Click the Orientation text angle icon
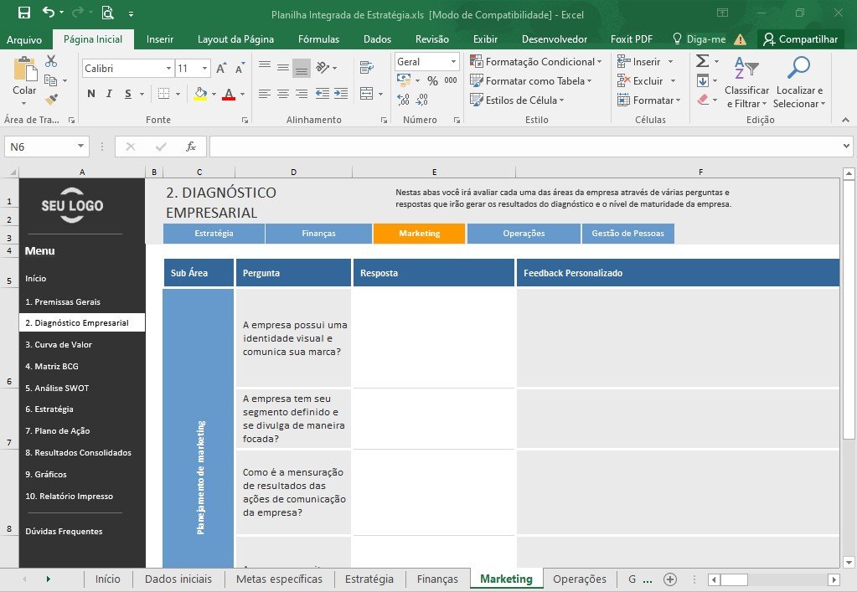This screenshot has width=857, height=592. click(x=323, y=67)
